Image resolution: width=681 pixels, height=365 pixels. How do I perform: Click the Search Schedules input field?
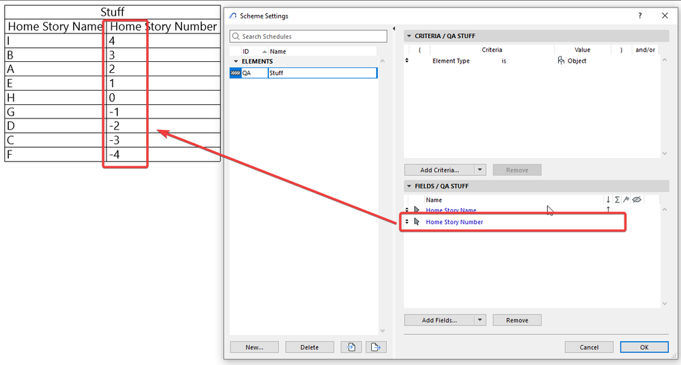(x=308, y=36)
